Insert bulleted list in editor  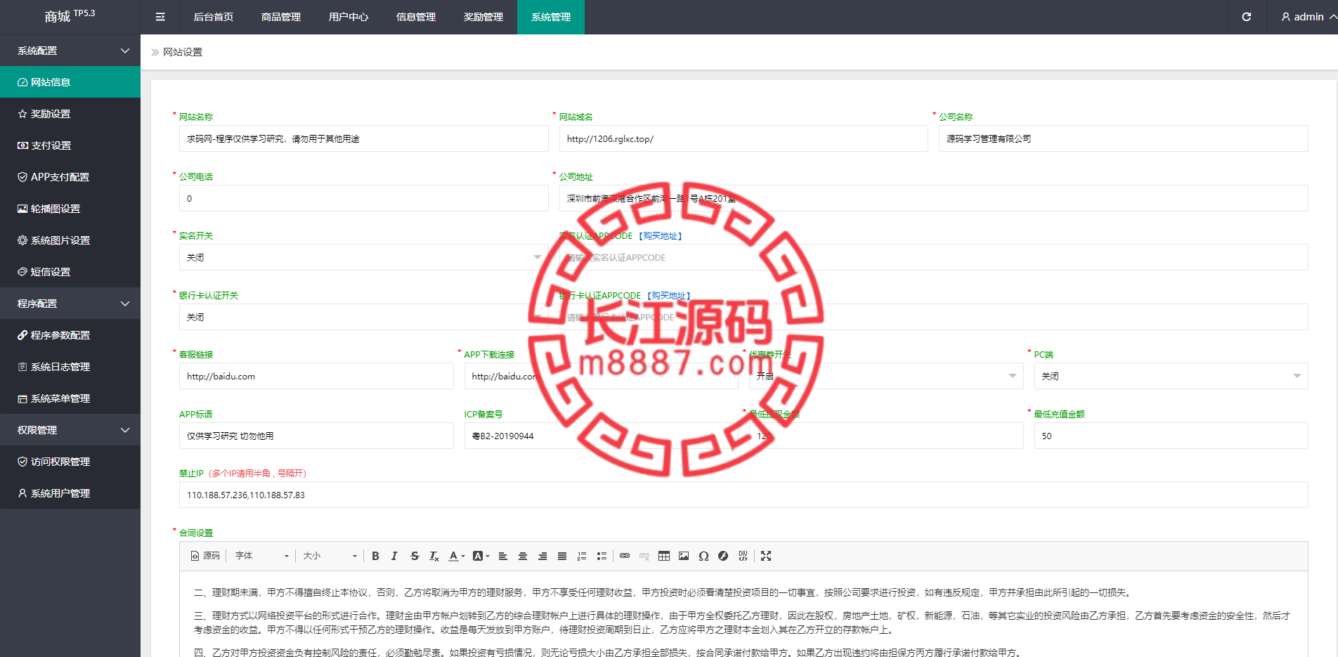tap(602, 556)
